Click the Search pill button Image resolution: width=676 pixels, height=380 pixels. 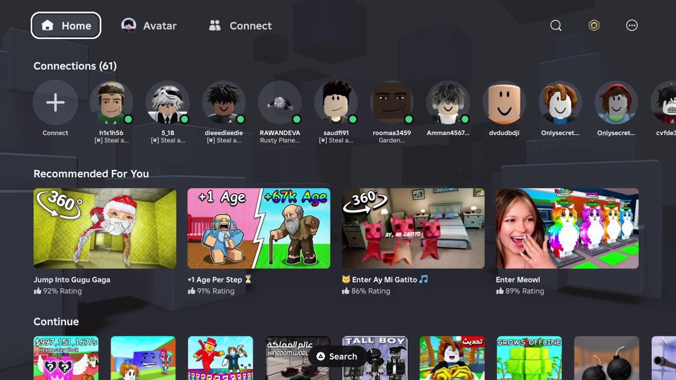coord(337,357)
